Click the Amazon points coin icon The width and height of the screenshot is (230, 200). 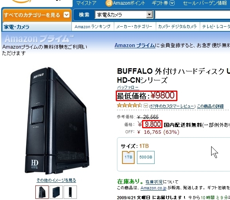[109, 3]
